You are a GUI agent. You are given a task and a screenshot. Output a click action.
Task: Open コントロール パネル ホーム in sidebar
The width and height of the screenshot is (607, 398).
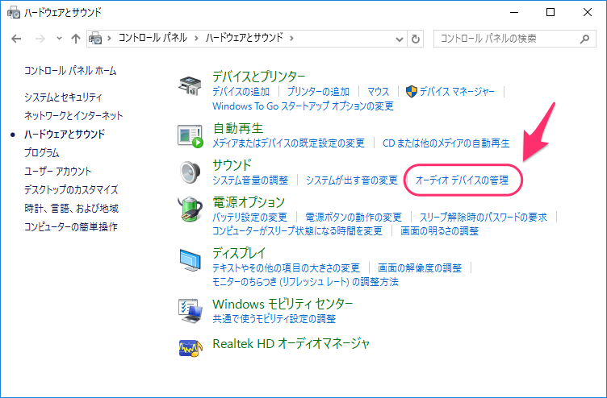(x=70, y=71)
